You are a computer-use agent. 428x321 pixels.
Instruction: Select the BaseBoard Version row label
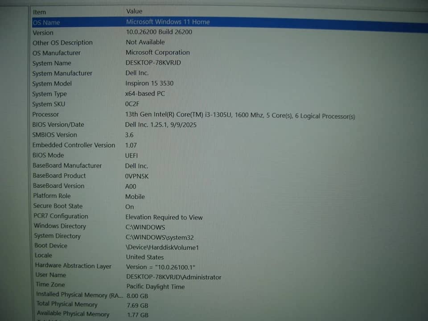59,186
